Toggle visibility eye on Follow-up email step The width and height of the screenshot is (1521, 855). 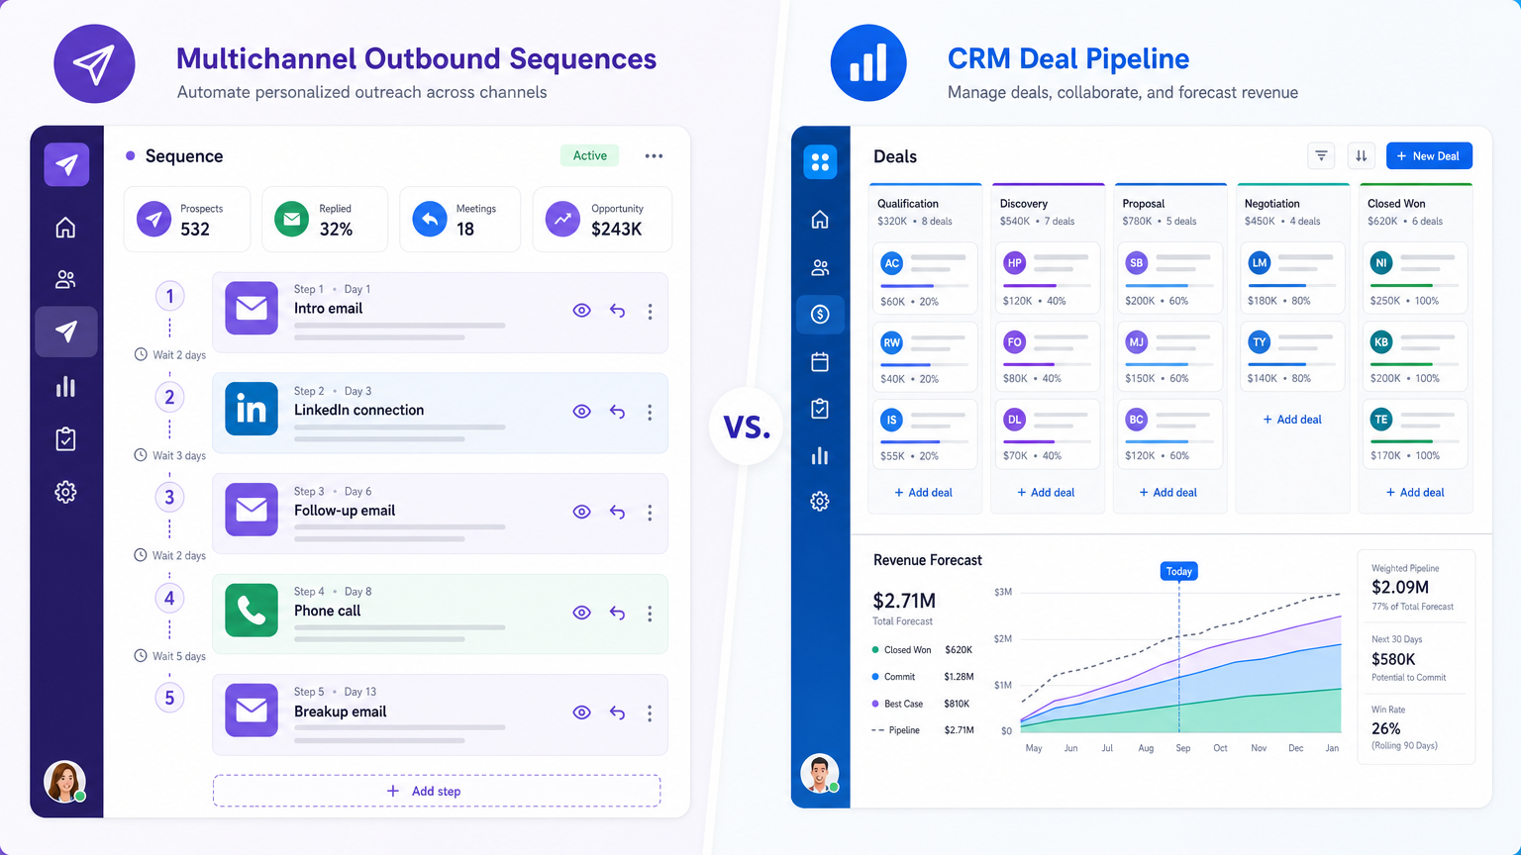pos(582,512)
